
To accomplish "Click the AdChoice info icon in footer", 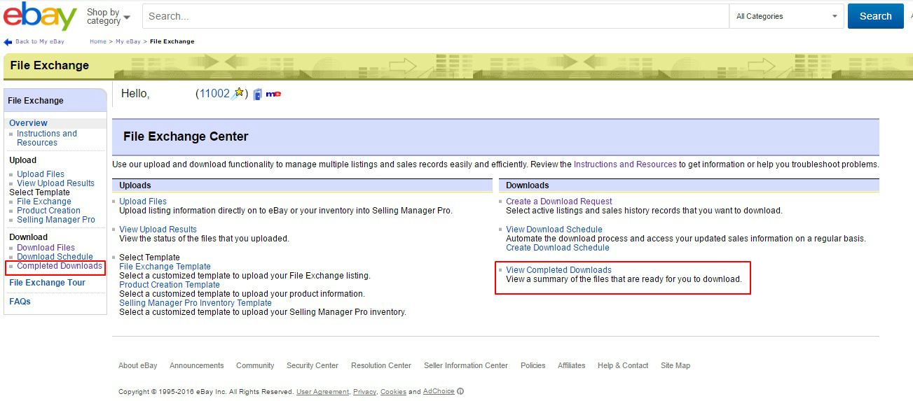I will [460, 391].
